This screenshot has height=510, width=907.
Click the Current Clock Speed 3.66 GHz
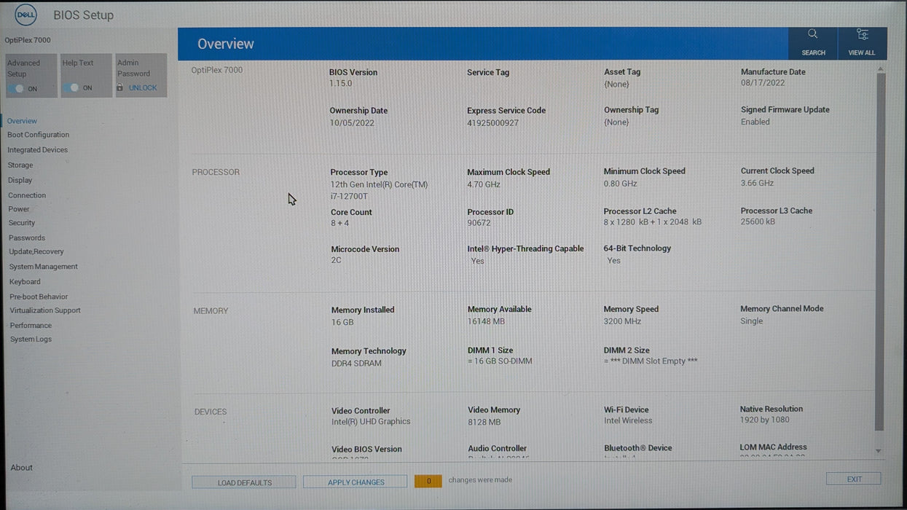[x=758, y=183]
